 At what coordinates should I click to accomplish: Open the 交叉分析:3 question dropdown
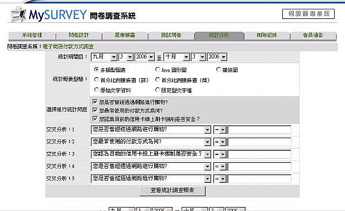[151, 154]
